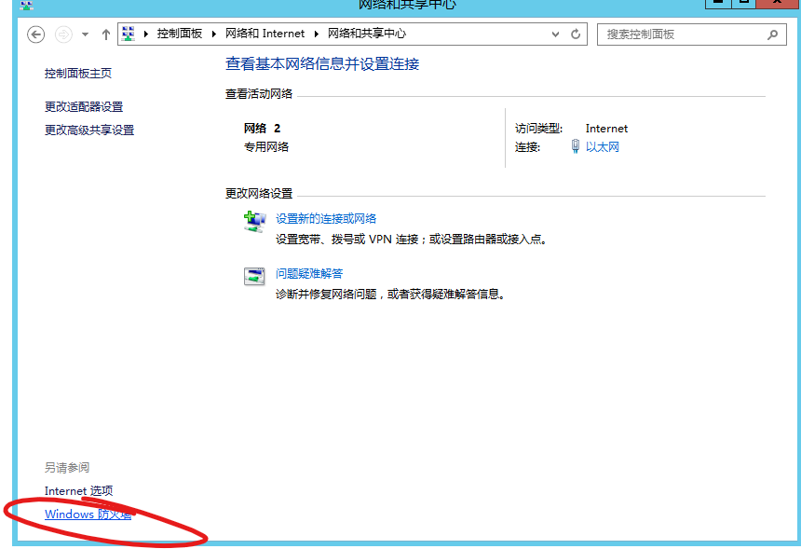Open the 以太网 connection link
801x549 pixels.
click(x=603, y=147)
